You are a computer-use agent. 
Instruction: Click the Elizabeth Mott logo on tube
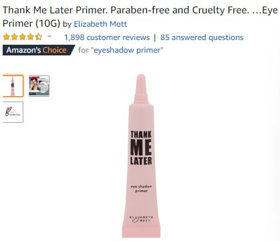(141, 219)
